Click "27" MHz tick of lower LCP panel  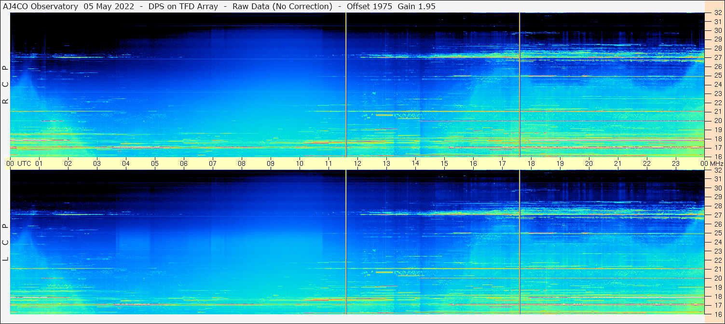(x=717, y=215)
